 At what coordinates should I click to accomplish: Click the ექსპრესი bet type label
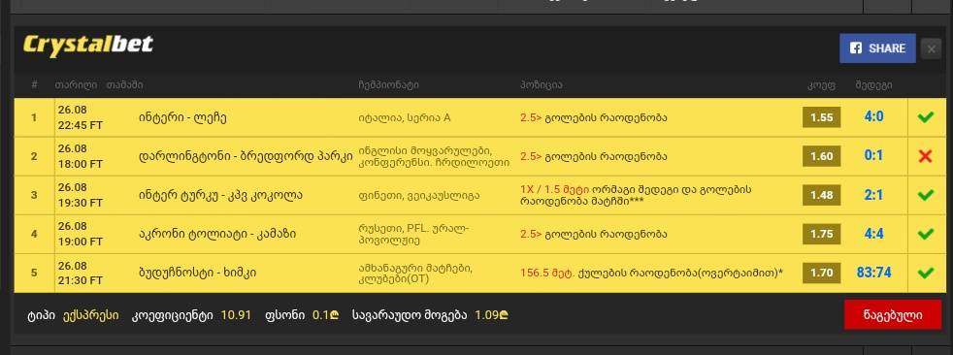91,315
